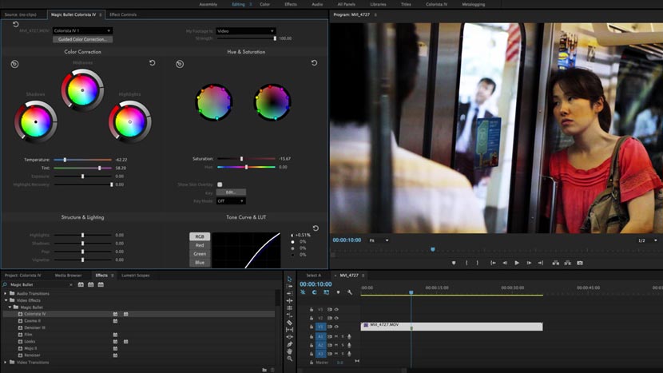Select the Green curve channel button
The width and height of the screenshot is (663, 373).
200,254
